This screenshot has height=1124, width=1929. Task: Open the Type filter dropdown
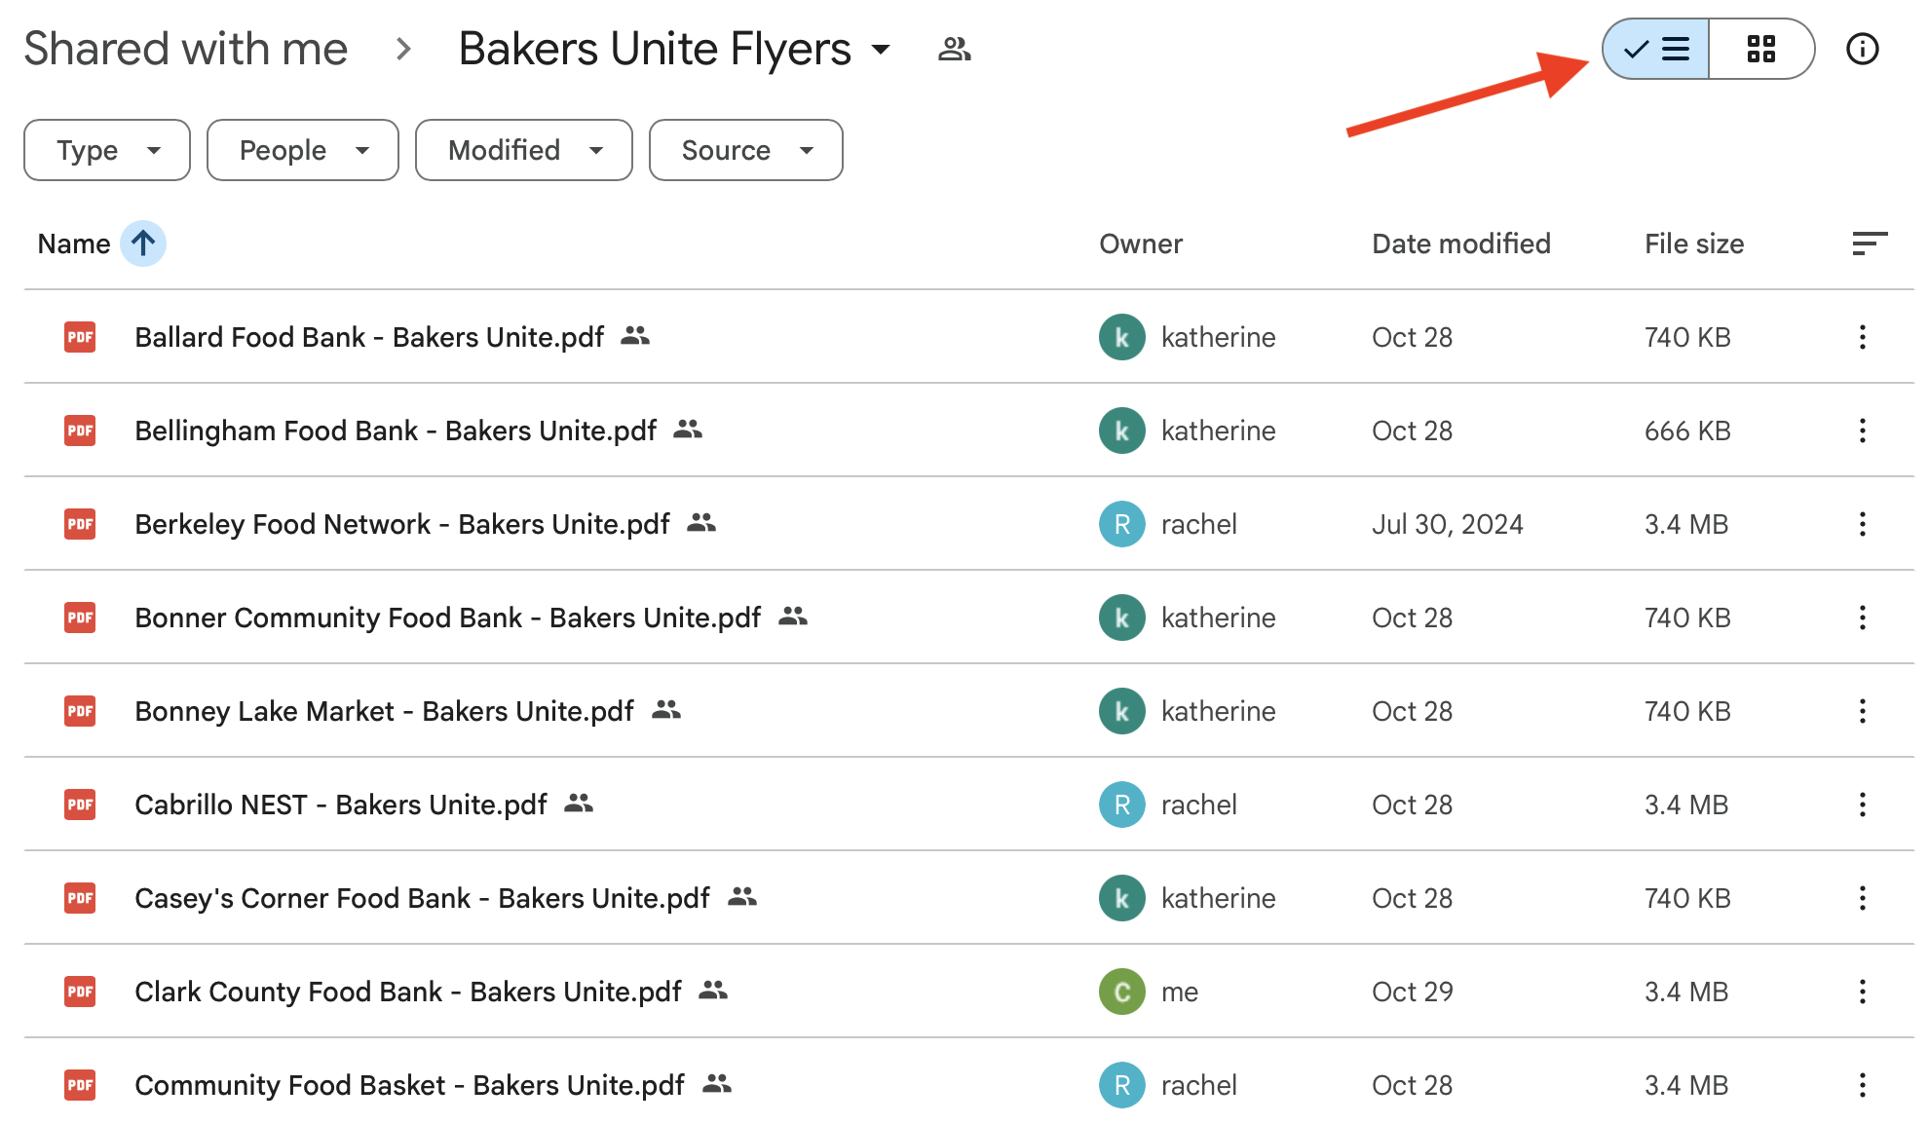pos(107,150)
